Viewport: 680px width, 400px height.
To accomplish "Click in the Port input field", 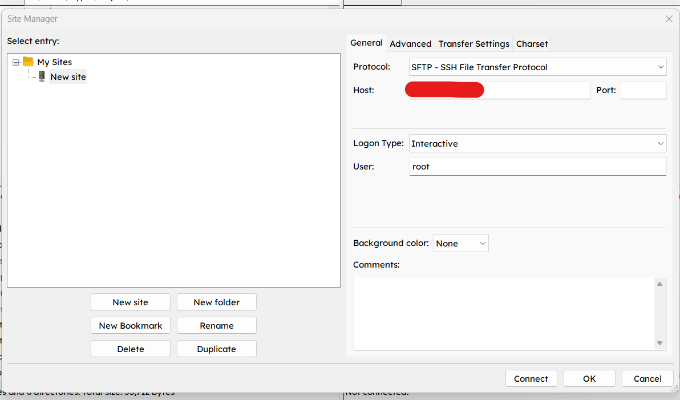I will coord(643,90).
